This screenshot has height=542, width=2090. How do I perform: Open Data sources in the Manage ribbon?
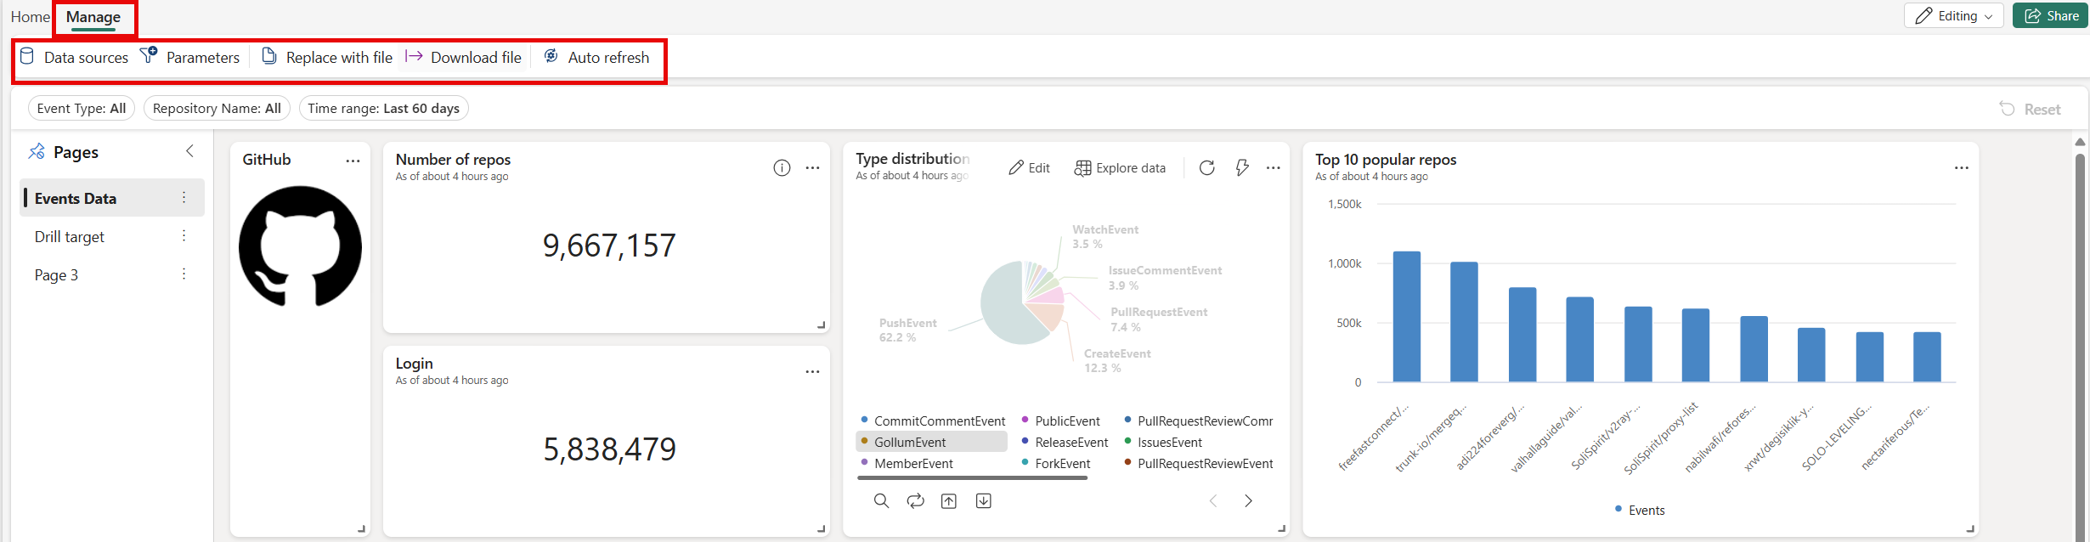(75, 58)
